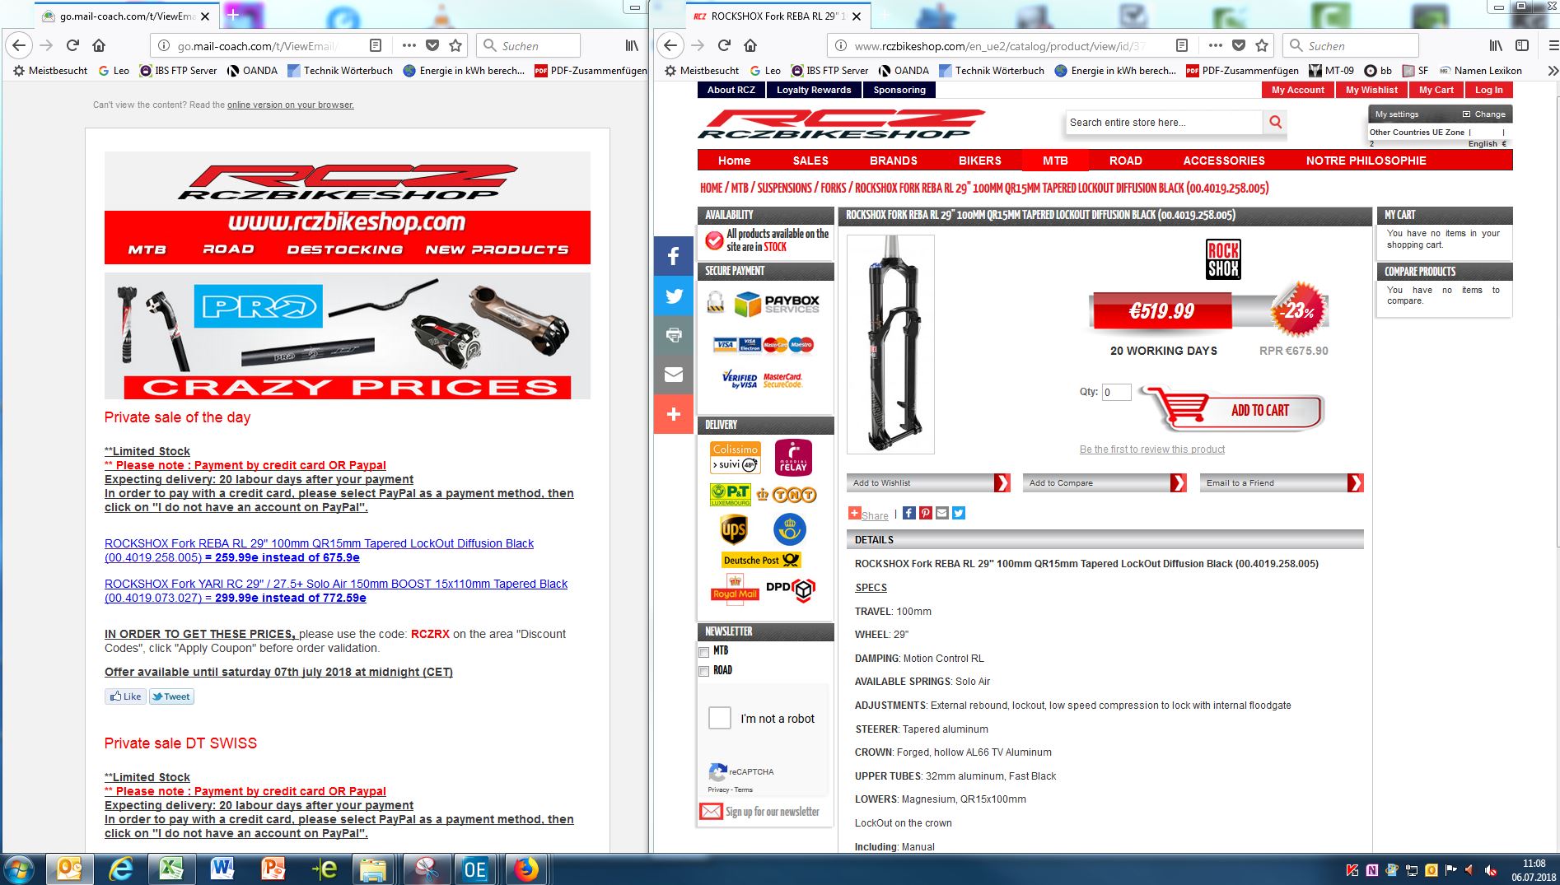Go to home page in right Firefox window
Image resolution: width=1560 pixels, height=885 pixels.
point(750,45)
